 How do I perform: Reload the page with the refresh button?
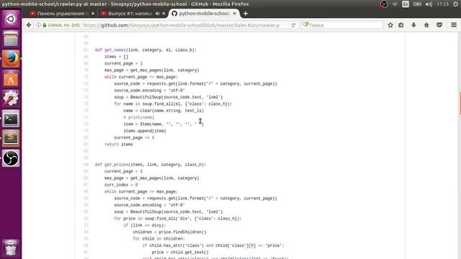tap(293, 25)
